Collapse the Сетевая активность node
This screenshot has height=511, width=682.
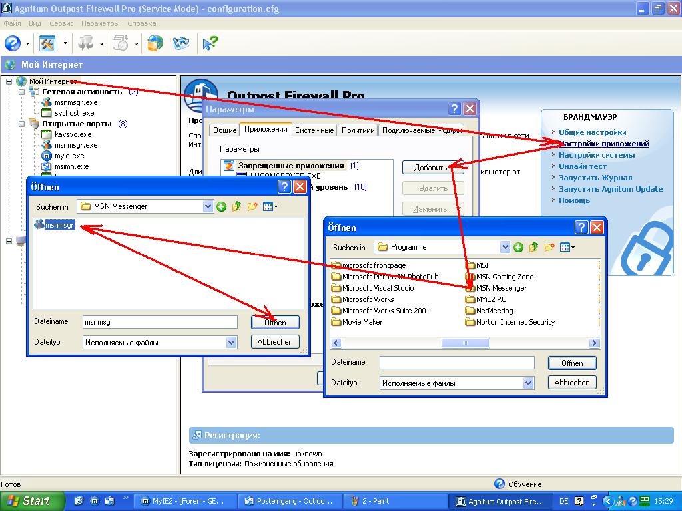(21, 92)
